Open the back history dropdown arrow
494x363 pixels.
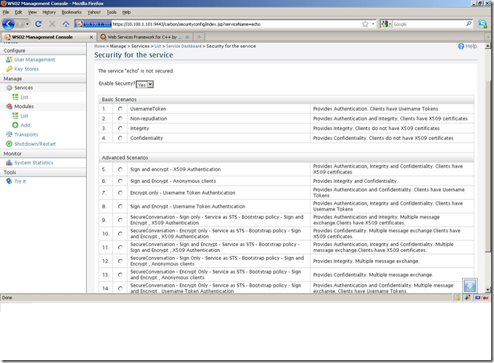pos(28,24)
